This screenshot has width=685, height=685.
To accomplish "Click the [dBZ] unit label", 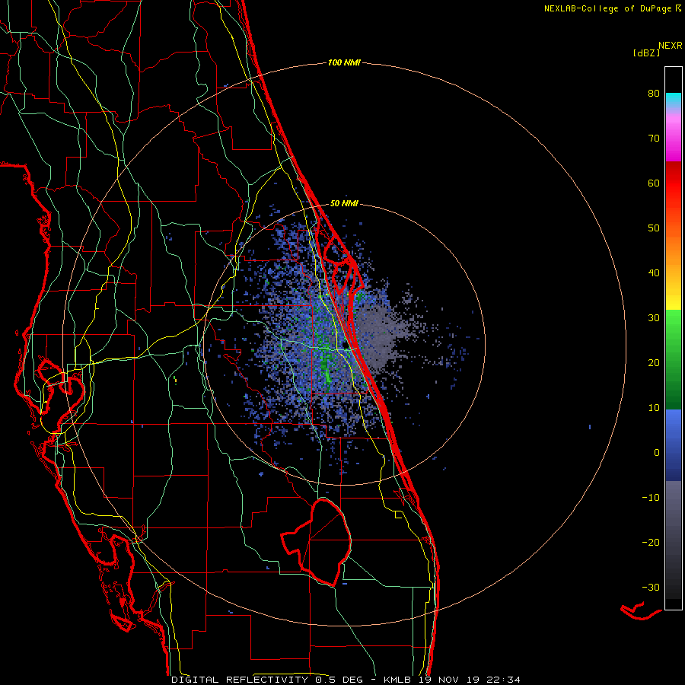I will (646, 53).
